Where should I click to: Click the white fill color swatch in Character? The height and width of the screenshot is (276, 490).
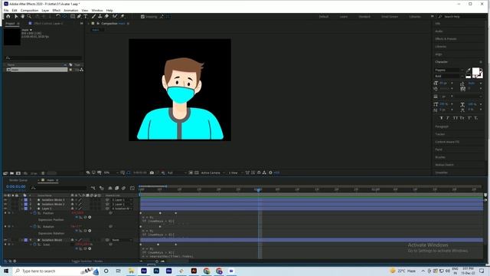point(476,71)
